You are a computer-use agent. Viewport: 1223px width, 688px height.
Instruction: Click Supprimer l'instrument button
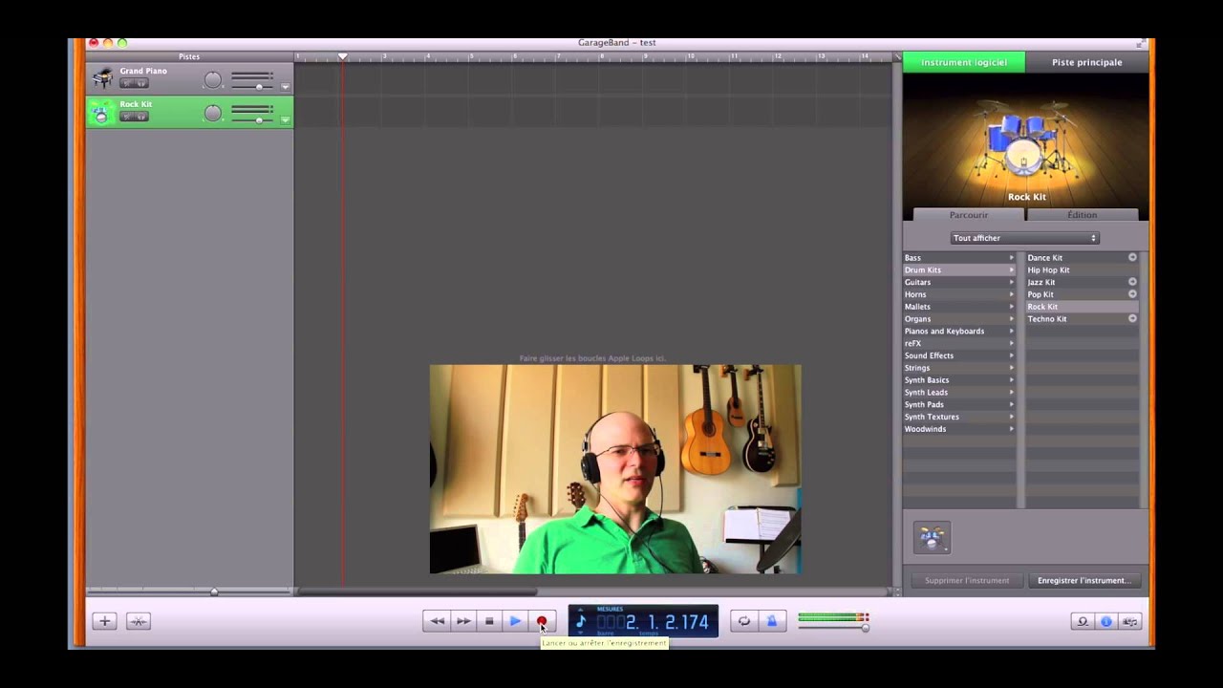[967, 580]
